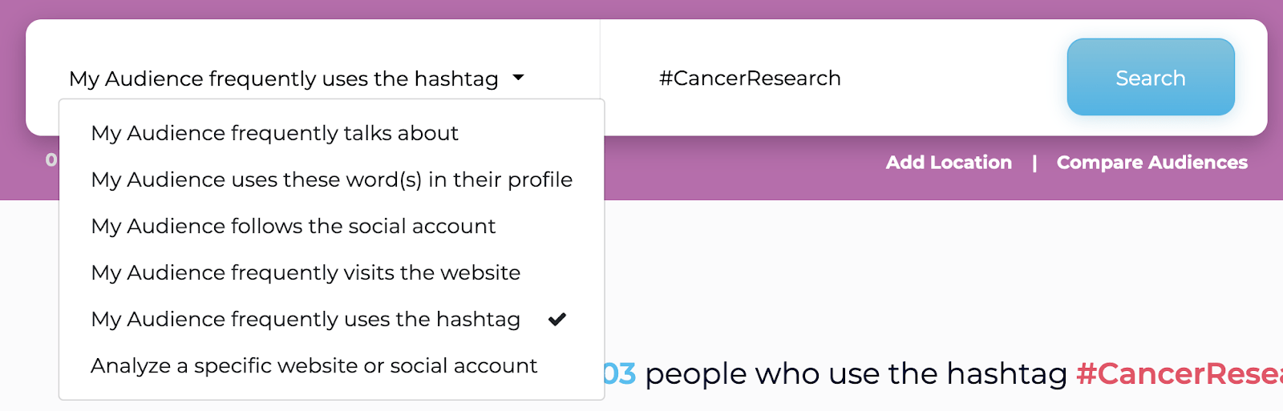1283x411 pixels.
Task: Collapse the query type selector in the search bar
Action: tap(284, 79)
